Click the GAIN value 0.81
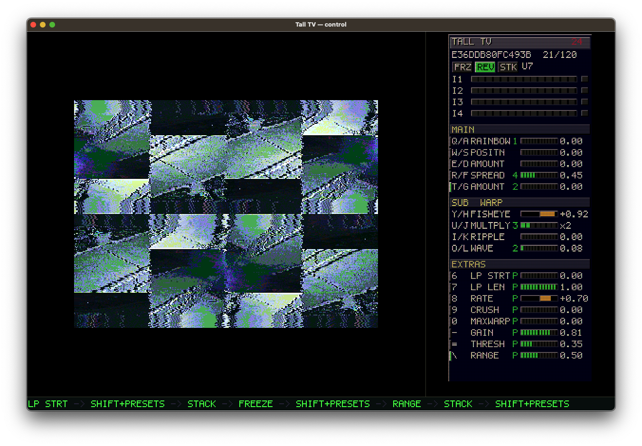Screen dimensions: 642x446 (x=571, y=333)
